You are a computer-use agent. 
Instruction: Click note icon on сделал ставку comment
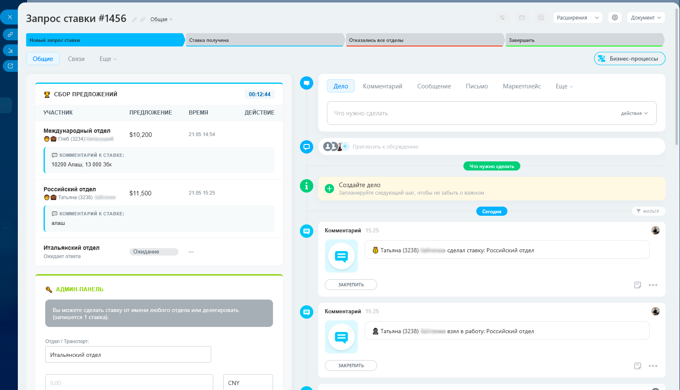(638, 285)
